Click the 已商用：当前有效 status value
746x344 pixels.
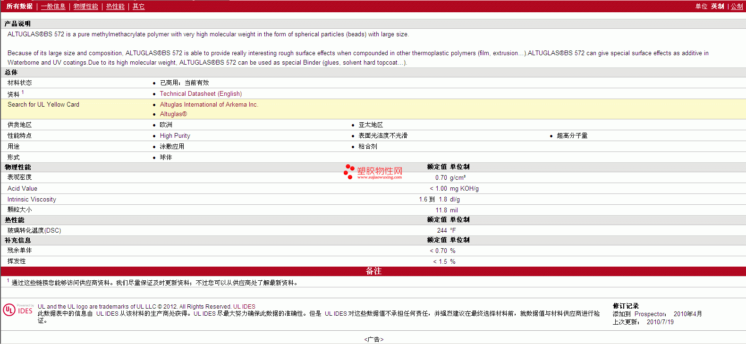pyautogui.click(x=185, y=83)
